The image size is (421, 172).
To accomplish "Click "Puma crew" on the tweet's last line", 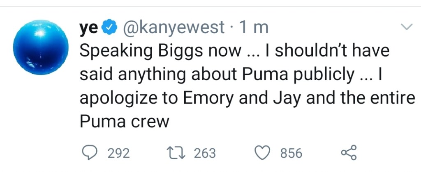I will (x=124, y=122).
